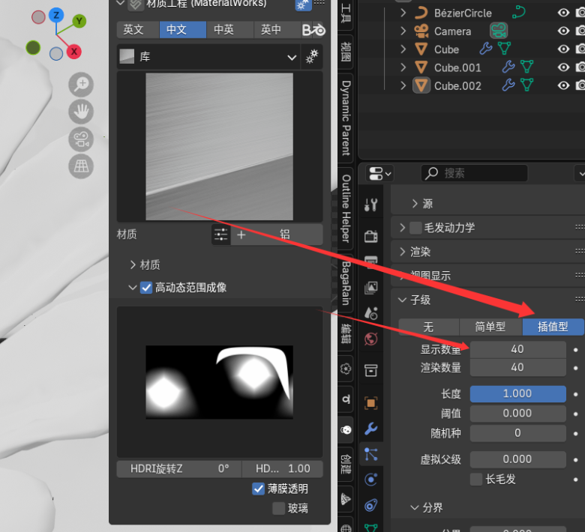Select Chinese language tab

(183, 30)
